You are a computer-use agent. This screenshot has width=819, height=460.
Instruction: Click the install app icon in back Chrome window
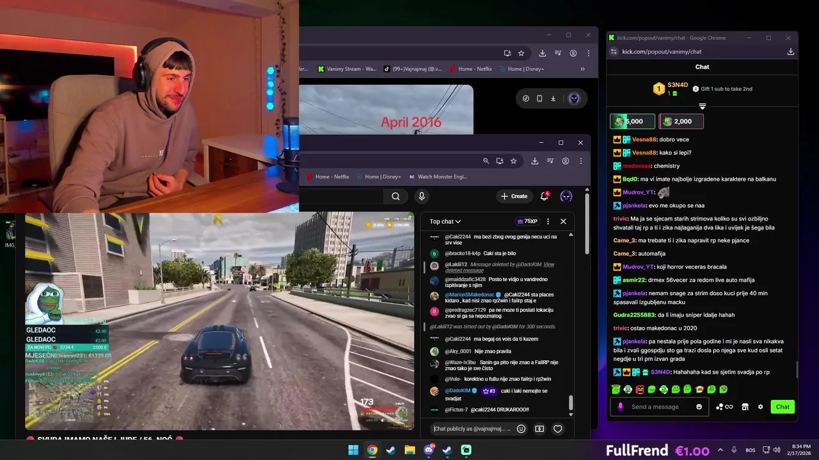pos(507,53)
